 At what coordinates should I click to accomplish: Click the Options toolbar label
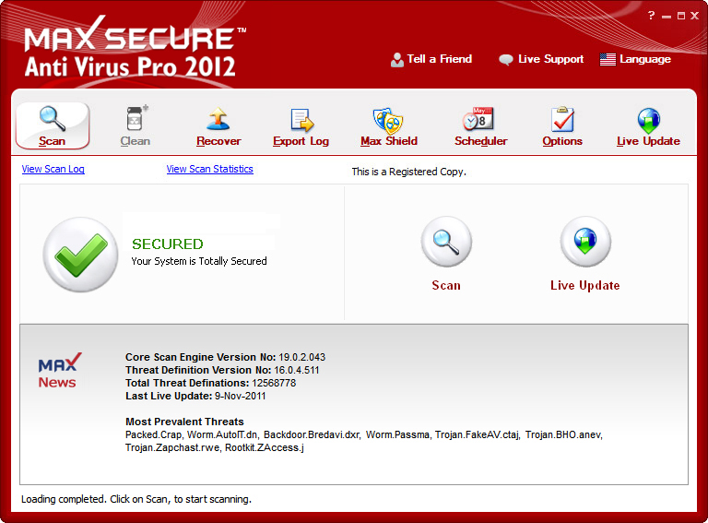point(562,141)
